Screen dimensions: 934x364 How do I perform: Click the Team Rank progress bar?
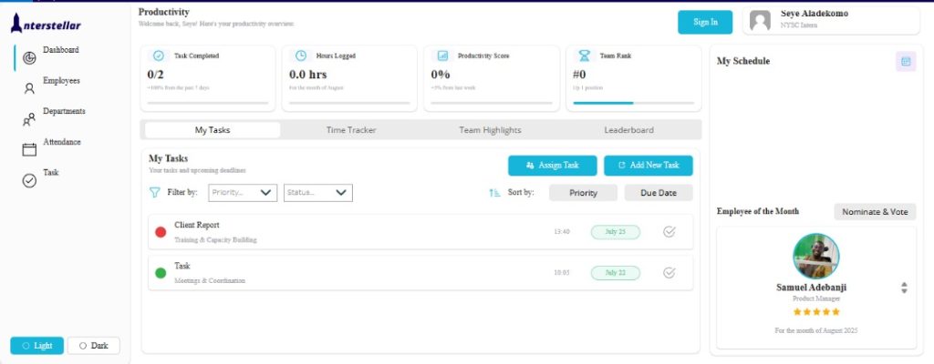click(x=630, y=103)
